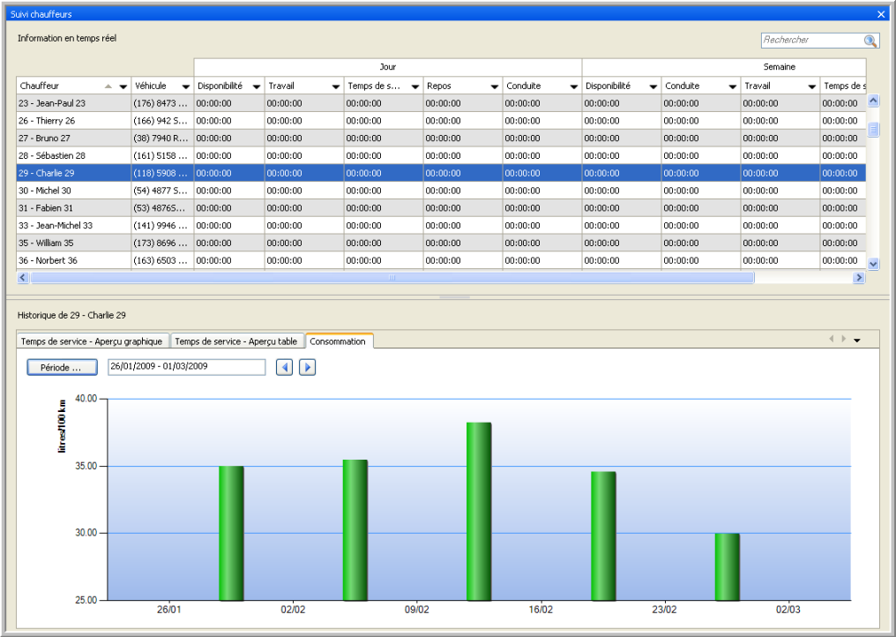Screen dimensions: 896x637
Task: Switch to Temps de service - Aperçu graphique tab
Action: click(x=92, y=341)
